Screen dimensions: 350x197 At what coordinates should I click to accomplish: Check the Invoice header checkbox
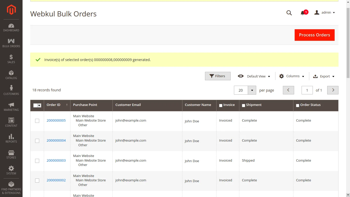(221, 105)
